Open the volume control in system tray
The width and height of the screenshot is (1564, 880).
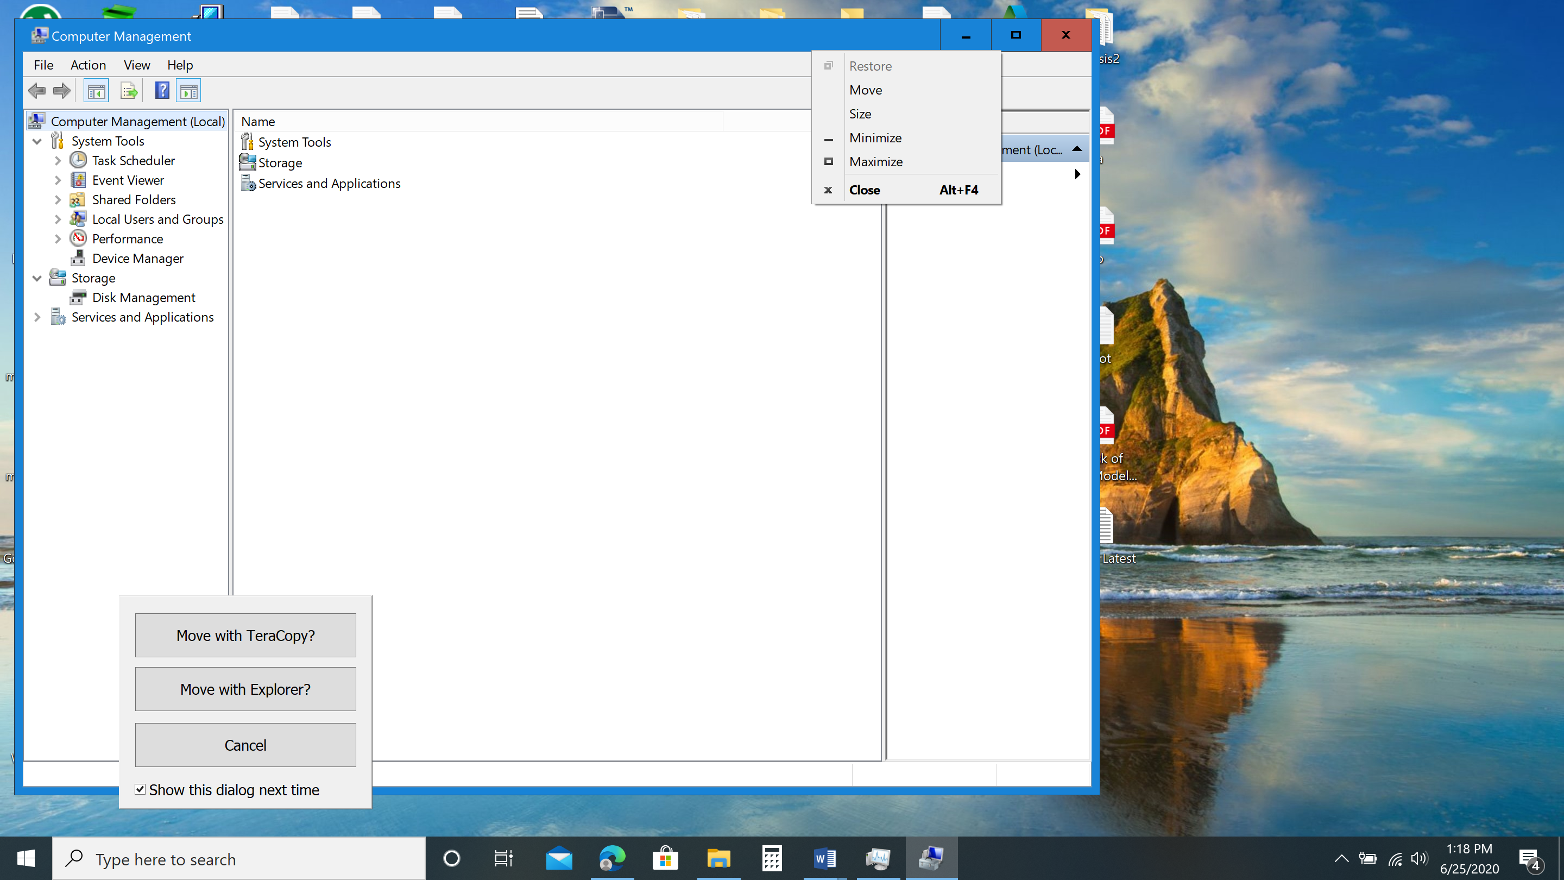pos(1420,859)
